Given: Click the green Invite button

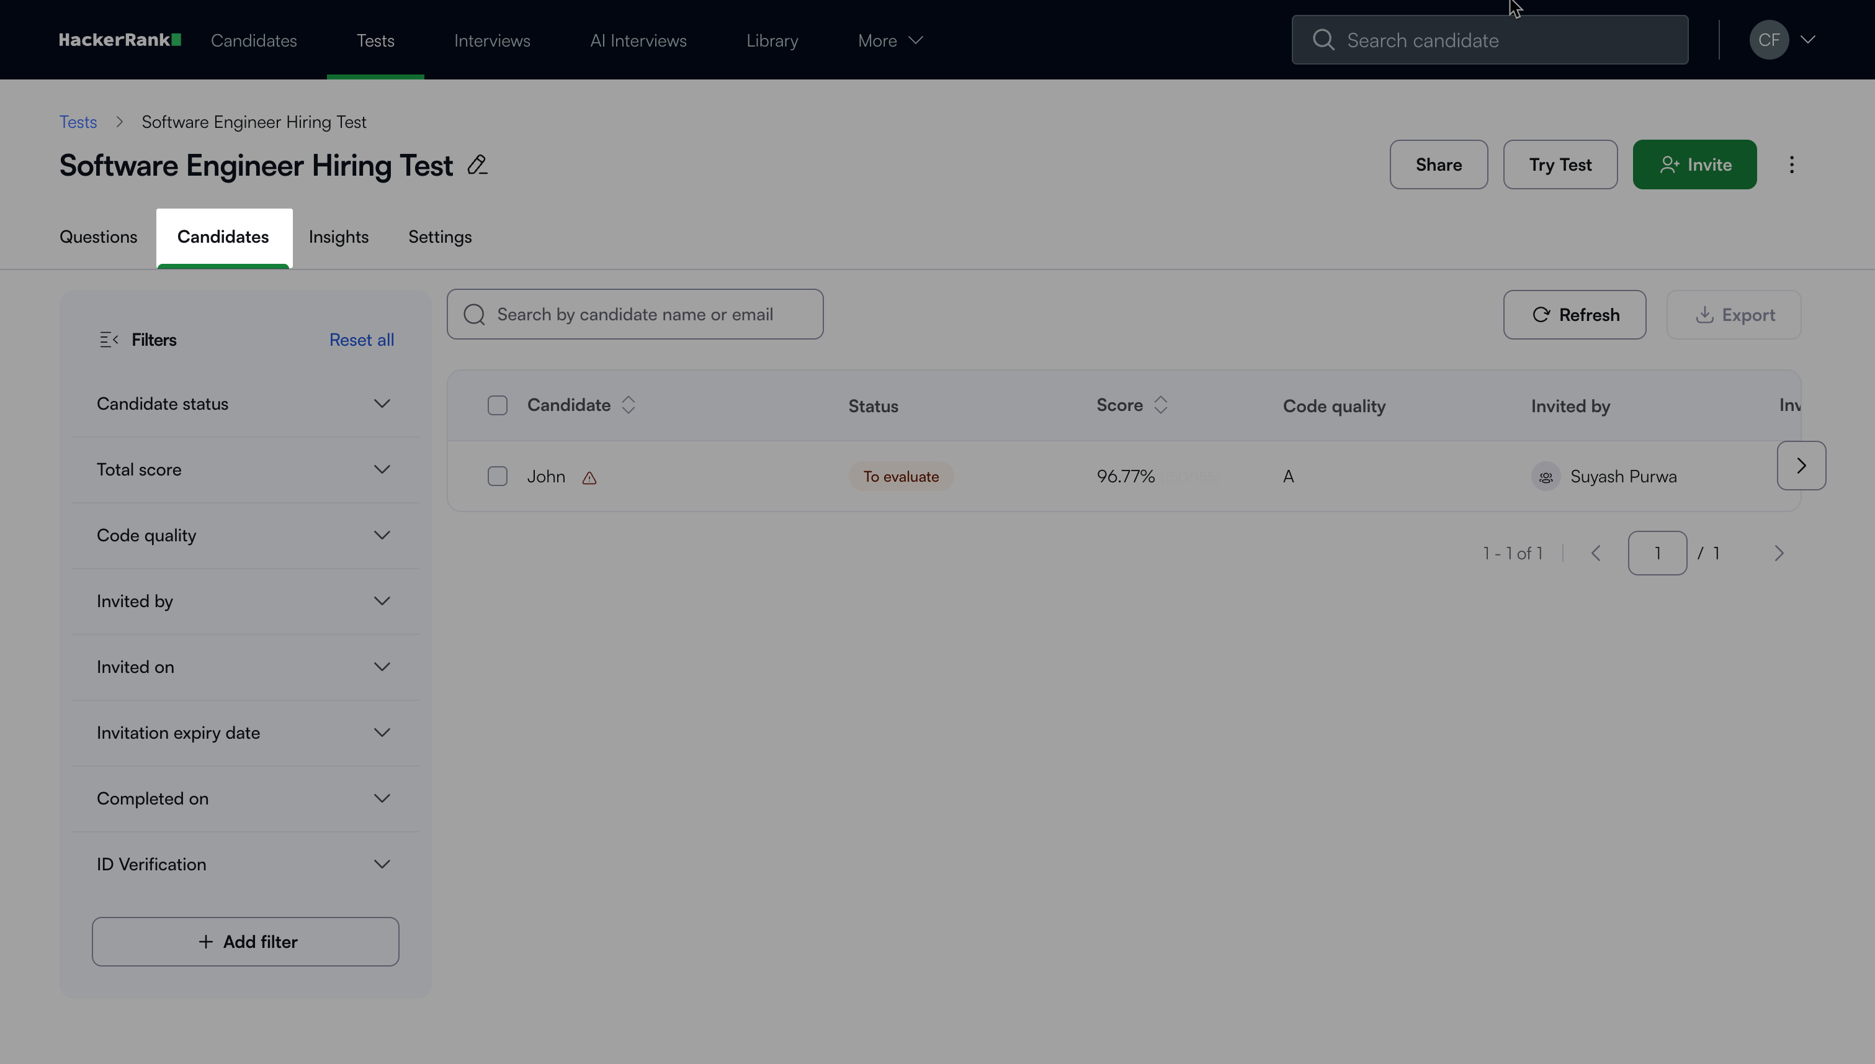Looking at the screenshot, I should (x=1694, y=165).
